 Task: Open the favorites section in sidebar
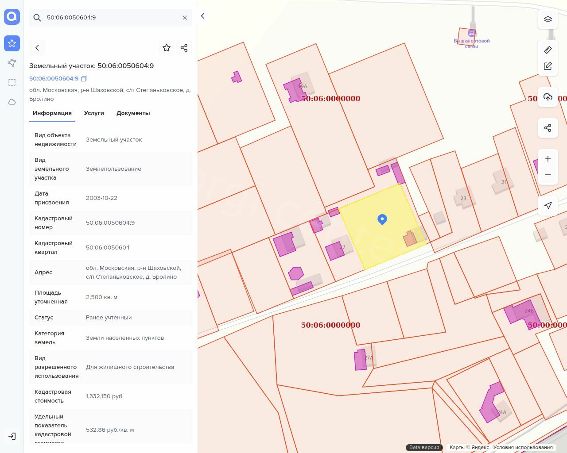tap(12, 43)
